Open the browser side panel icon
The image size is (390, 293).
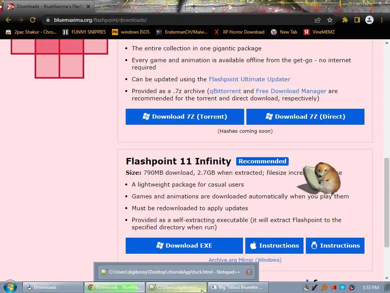[357, 20]
